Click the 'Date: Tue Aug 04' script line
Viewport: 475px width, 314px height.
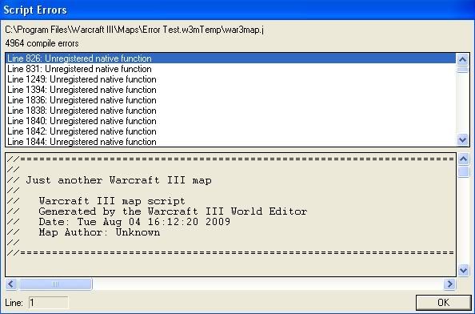click(134, 222)
